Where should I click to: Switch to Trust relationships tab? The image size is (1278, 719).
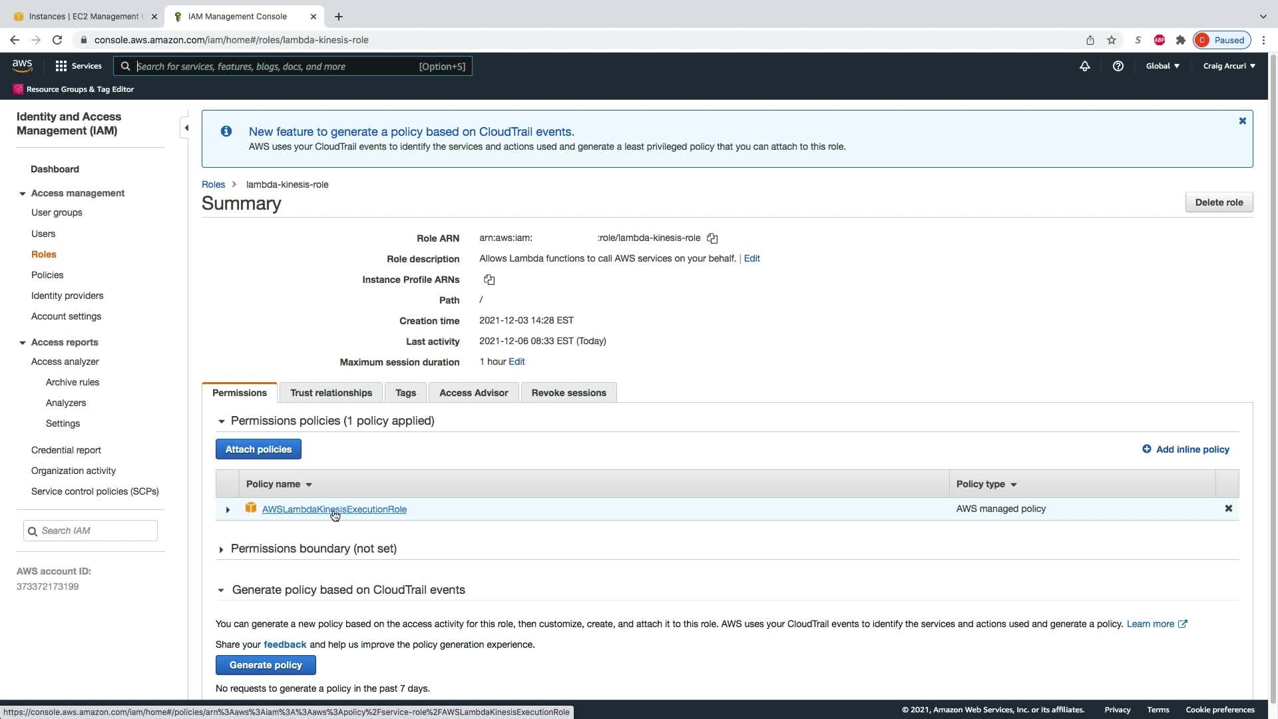[331, 393]
